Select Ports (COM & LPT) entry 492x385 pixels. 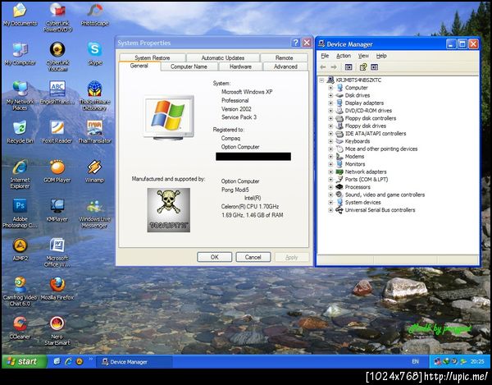tap(367, 180)
